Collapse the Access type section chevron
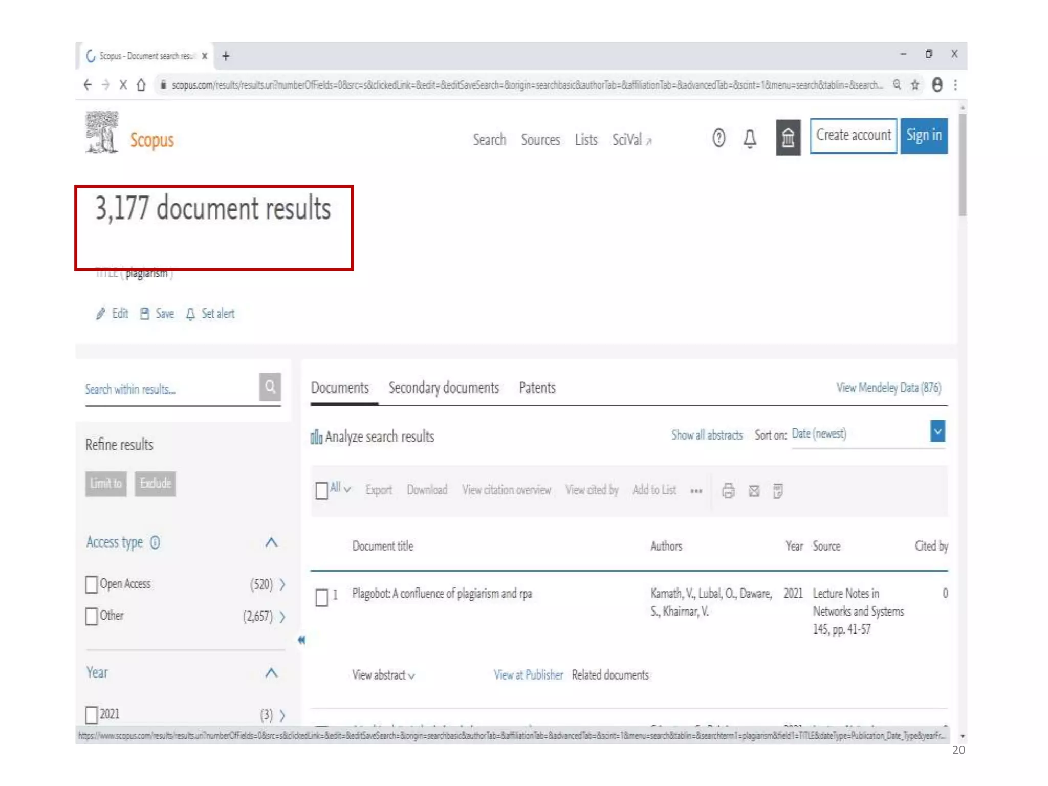Screen dimensions: 1048x786 coord(271,542)
